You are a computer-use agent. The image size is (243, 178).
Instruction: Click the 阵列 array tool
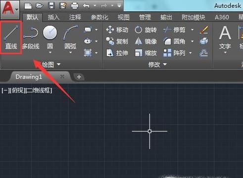coord(174,53)
